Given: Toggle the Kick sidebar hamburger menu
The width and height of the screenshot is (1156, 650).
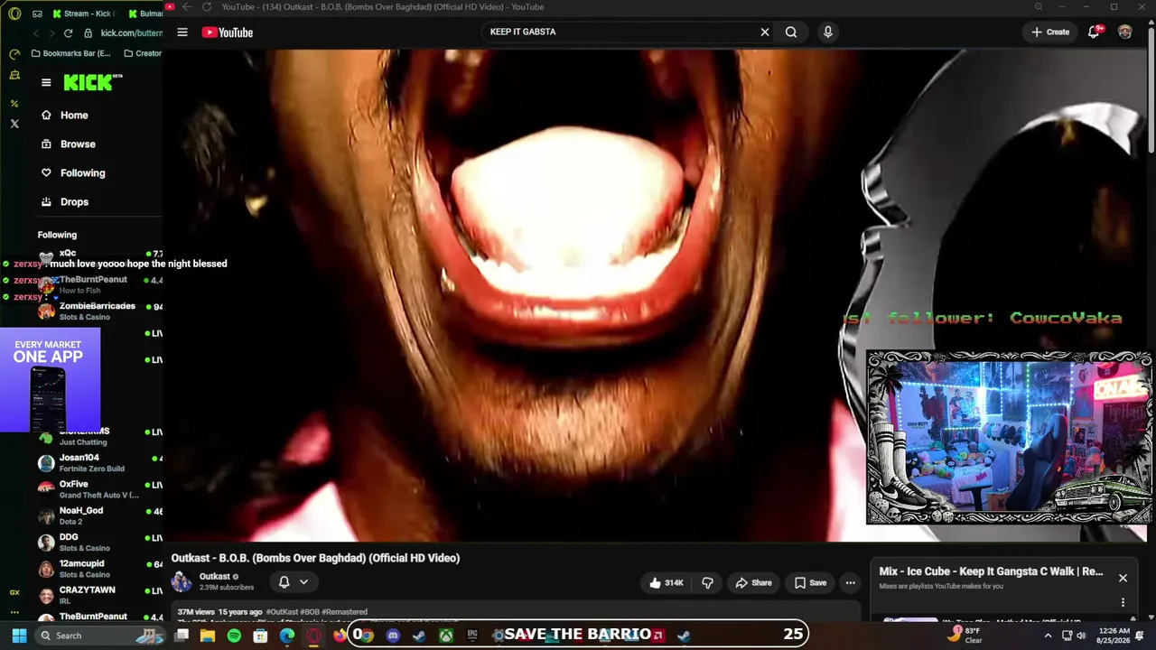Looking at the screenshot, I should tap(46, 83).
